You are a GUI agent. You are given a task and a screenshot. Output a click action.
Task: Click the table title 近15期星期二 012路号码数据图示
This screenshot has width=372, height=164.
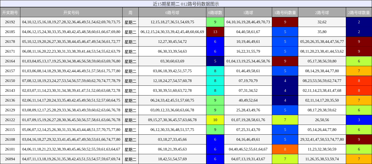tap(186, 4)
